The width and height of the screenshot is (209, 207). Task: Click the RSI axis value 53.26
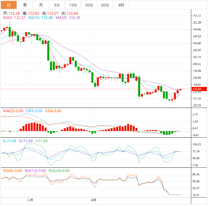tap(196, 181)
